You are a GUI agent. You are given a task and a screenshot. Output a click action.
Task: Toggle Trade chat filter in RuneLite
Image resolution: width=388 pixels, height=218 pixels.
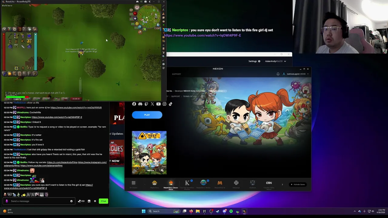pyautogui.click(x=65, y=99)
